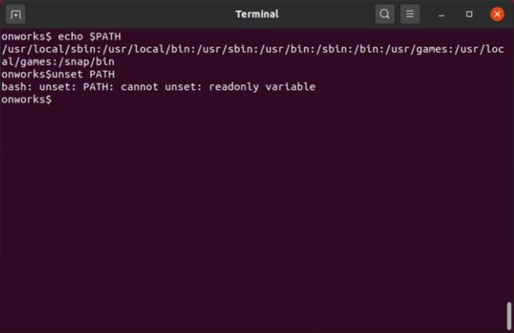This screenshot has width=514, height=333.
Task: Maximize the Terminal window
Action: click(x=469, y=14)
